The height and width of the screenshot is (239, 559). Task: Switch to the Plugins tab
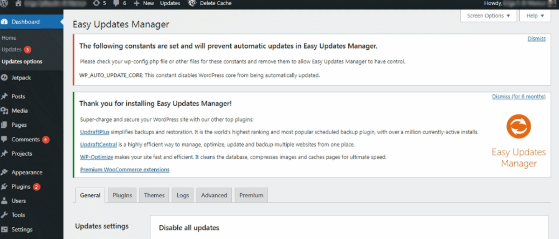click(122, 195)
